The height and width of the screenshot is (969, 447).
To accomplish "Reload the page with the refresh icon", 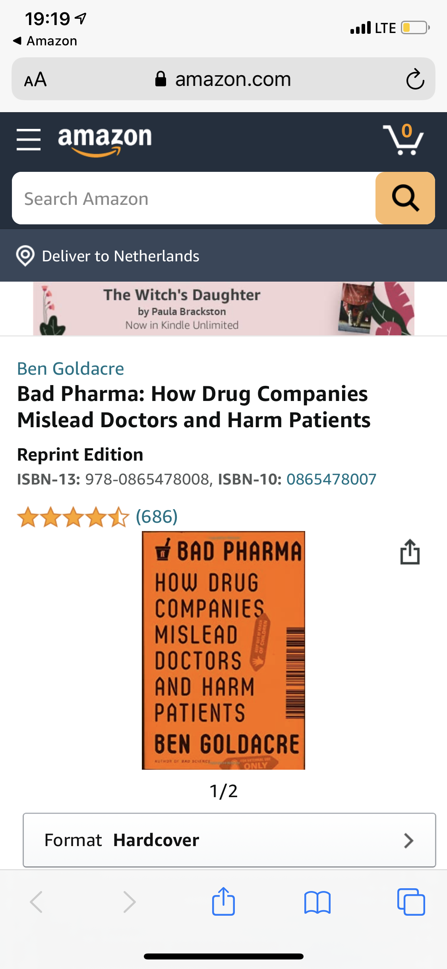I will tap(415, 79).
